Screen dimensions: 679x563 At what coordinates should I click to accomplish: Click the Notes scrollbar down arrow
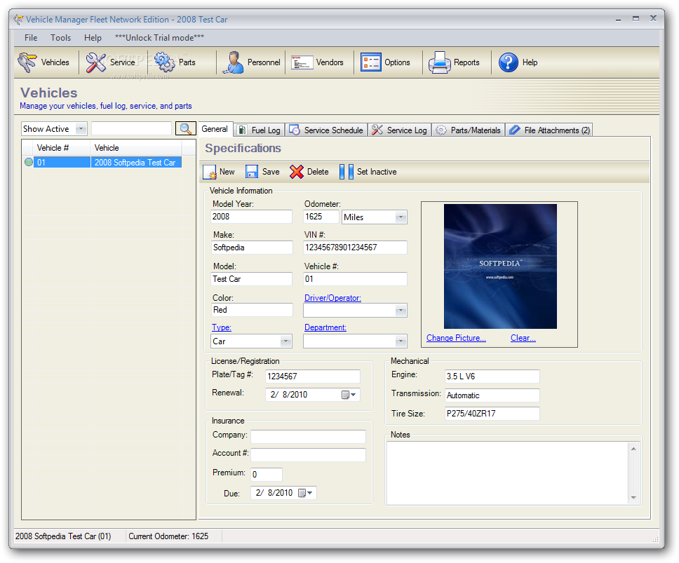(x=633, y=498)
